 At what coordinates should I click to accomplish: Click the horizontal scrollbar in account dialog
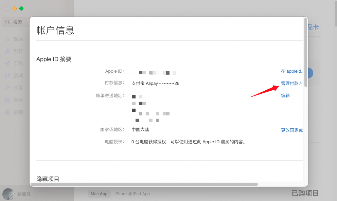click(144, 184)
